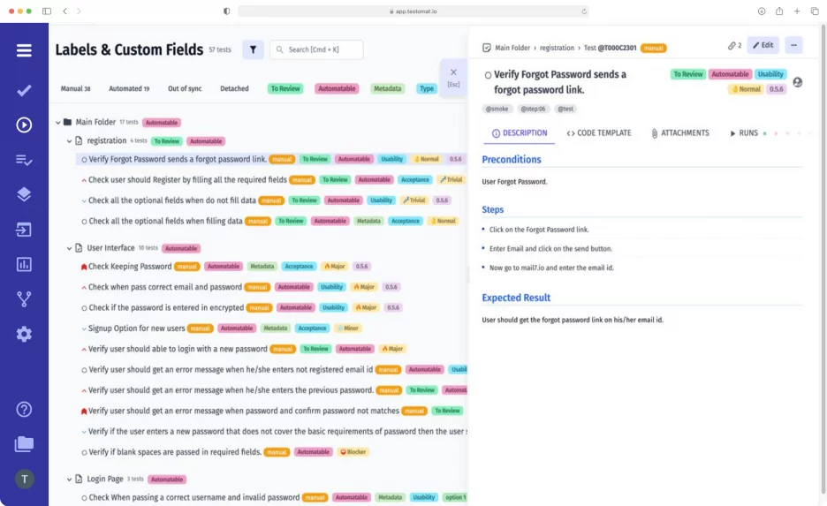Open the help question mark icon
This screenshot has width=827, height=506.
24,409
